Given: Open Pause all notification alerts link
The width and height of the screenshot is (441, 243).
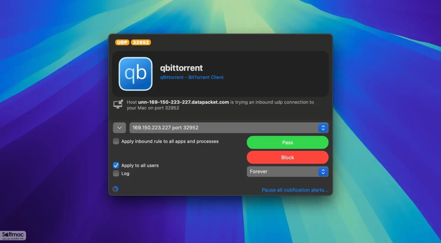Looking at the screenshot, I should [295, 190].
